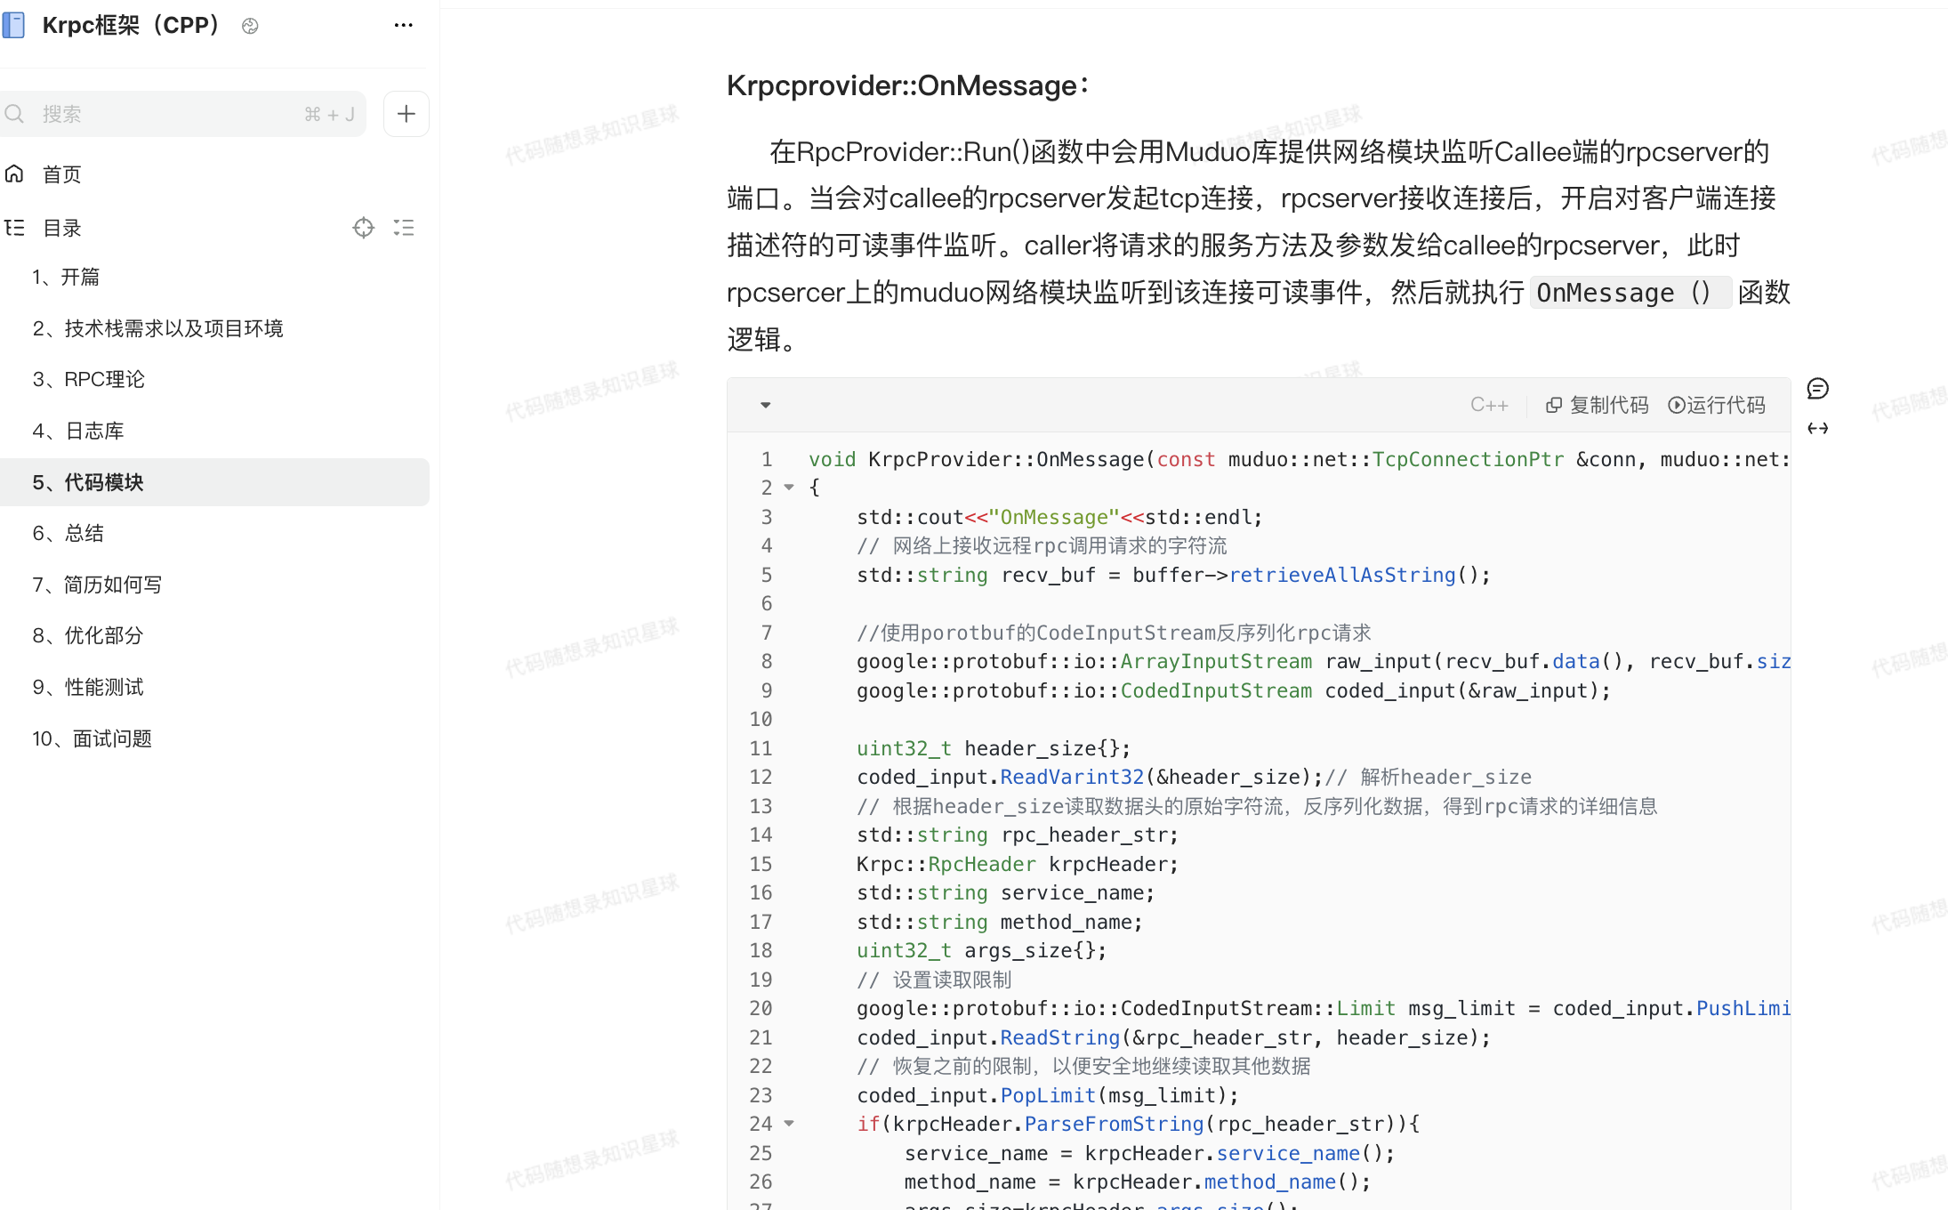Open the comment bubble icon beside code block
The image size is (1948, 1210).
pos(1817,389)
